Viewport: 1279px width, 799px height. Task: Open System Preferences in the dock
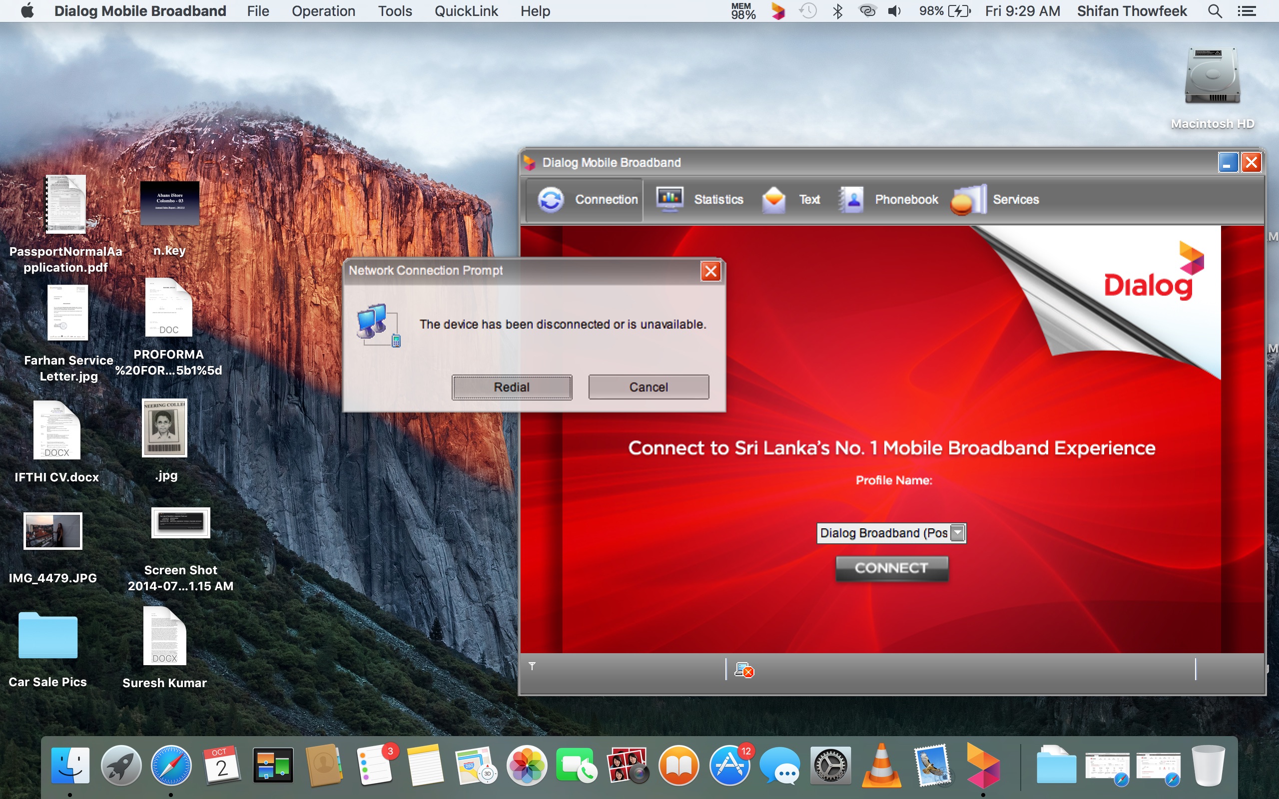[830, 766]
